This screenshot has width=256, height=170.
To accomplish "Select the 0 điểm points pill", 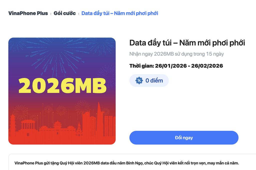I will (x=149, y=80).
